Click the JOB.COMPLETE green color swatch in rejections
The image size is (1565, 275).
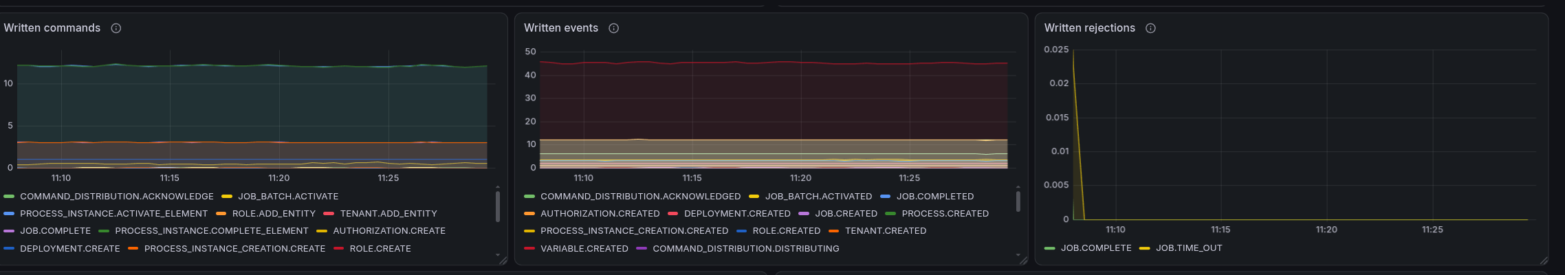[1049, 248]
